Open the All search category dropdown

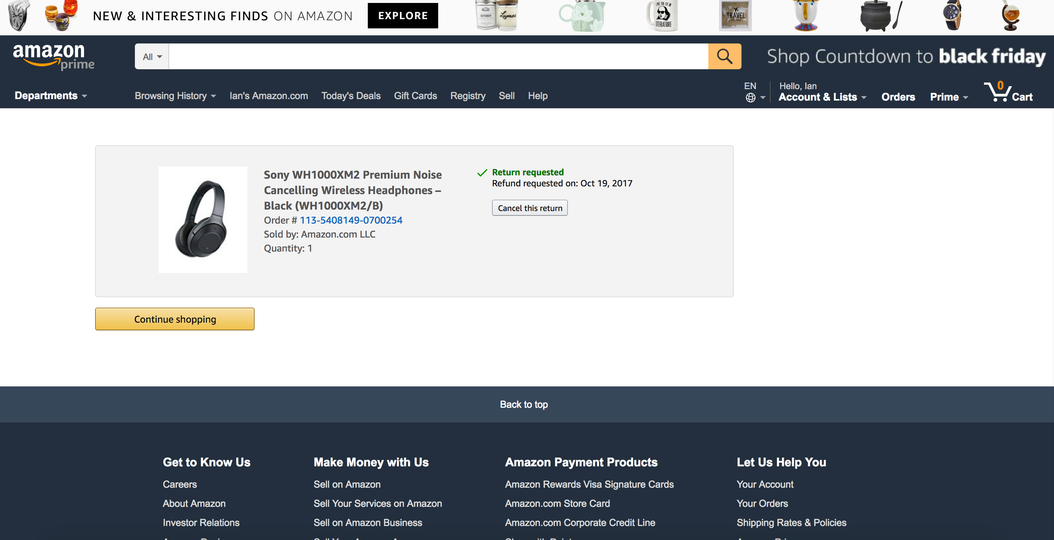point(152,56)
